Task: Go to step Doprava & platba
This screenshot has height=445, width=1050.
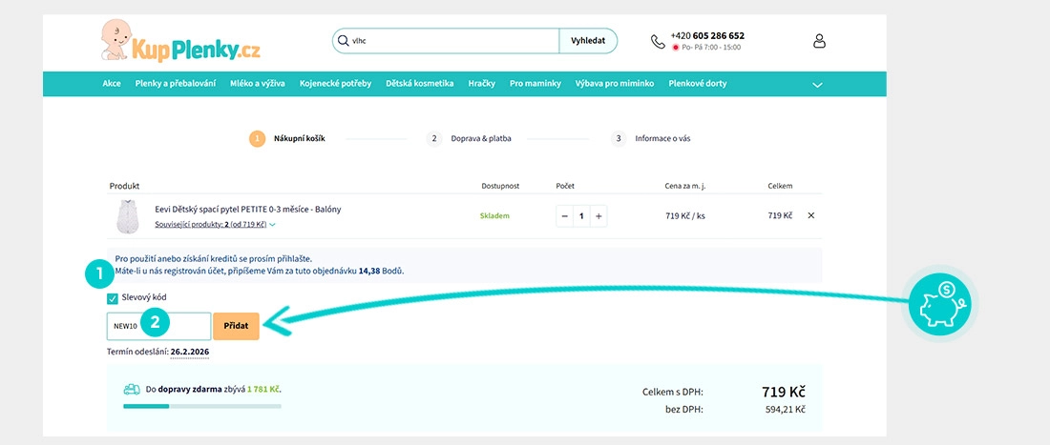Action: (x=469, y=138)
